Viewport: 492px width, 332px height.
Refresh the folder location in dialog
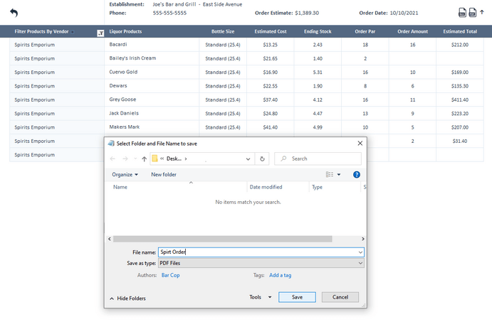(x=263, y=159)
